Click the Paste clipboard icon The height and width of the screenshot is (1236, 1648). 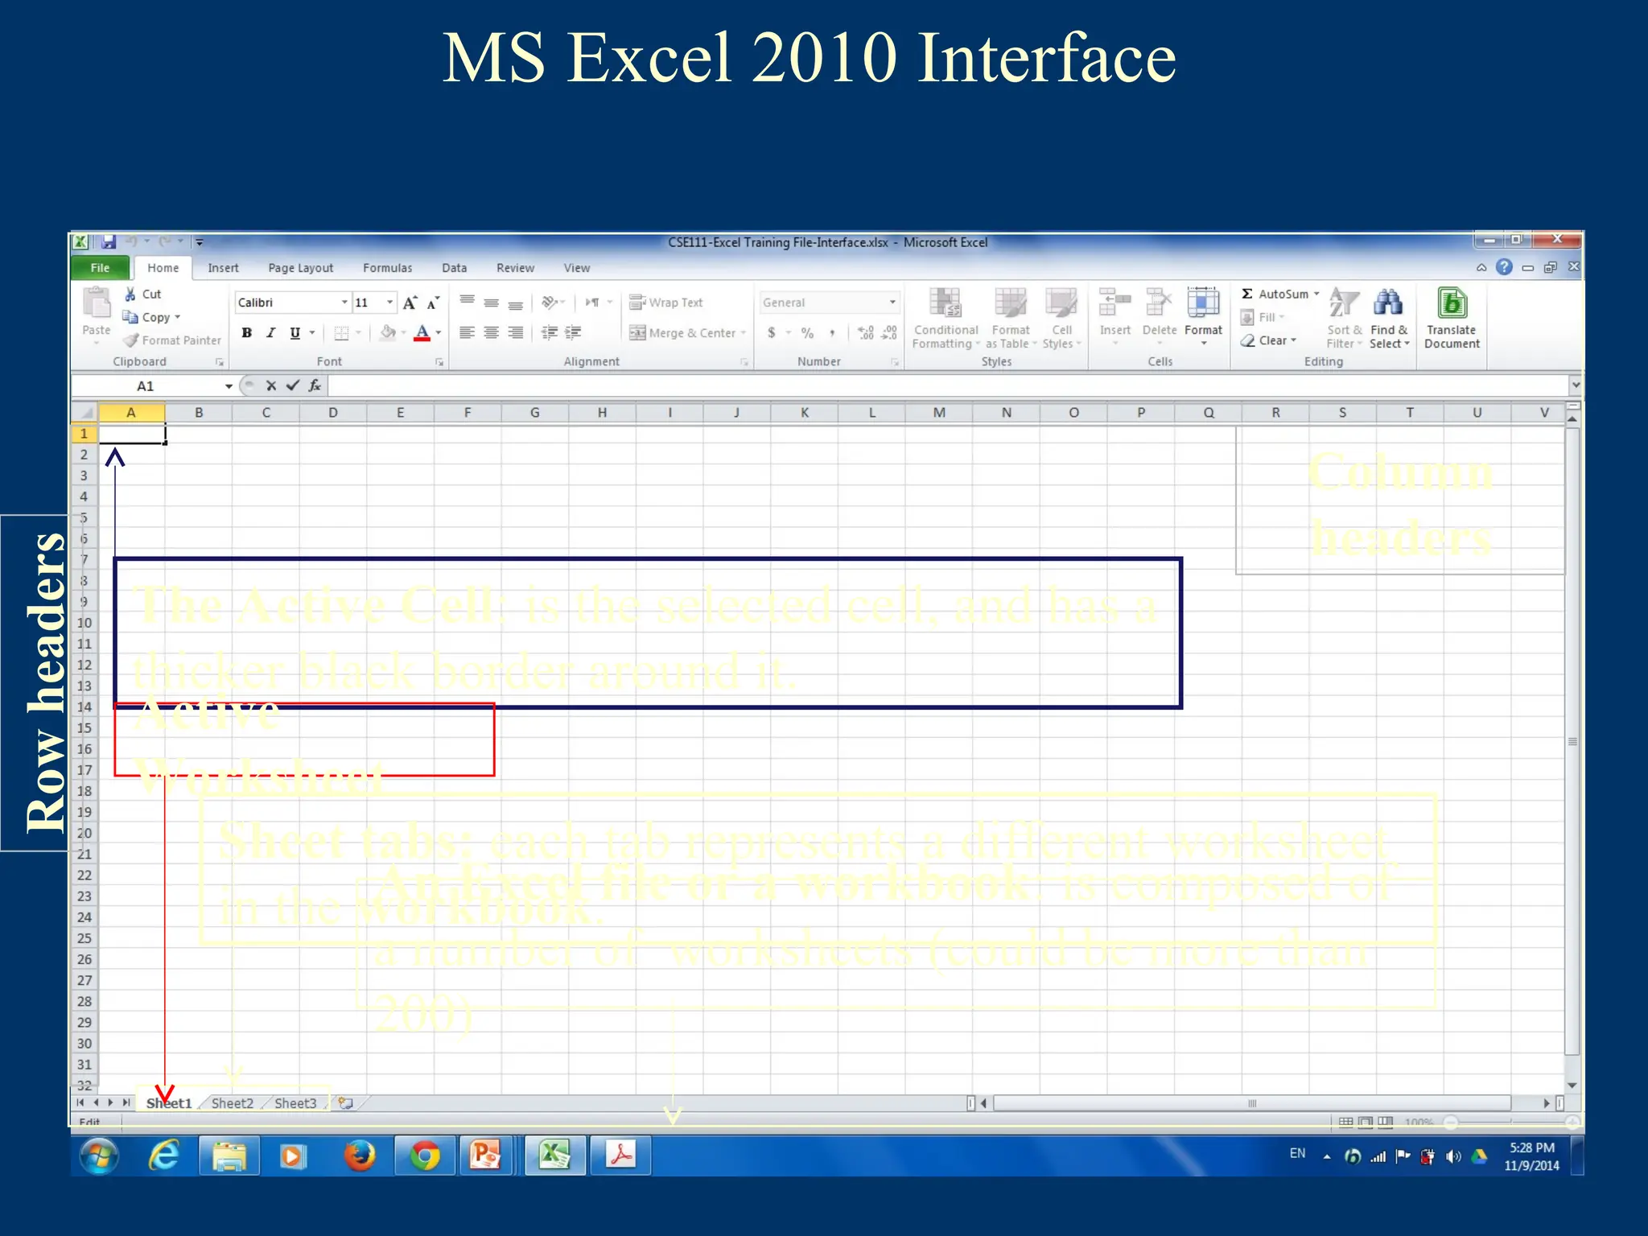pos(97,303)
